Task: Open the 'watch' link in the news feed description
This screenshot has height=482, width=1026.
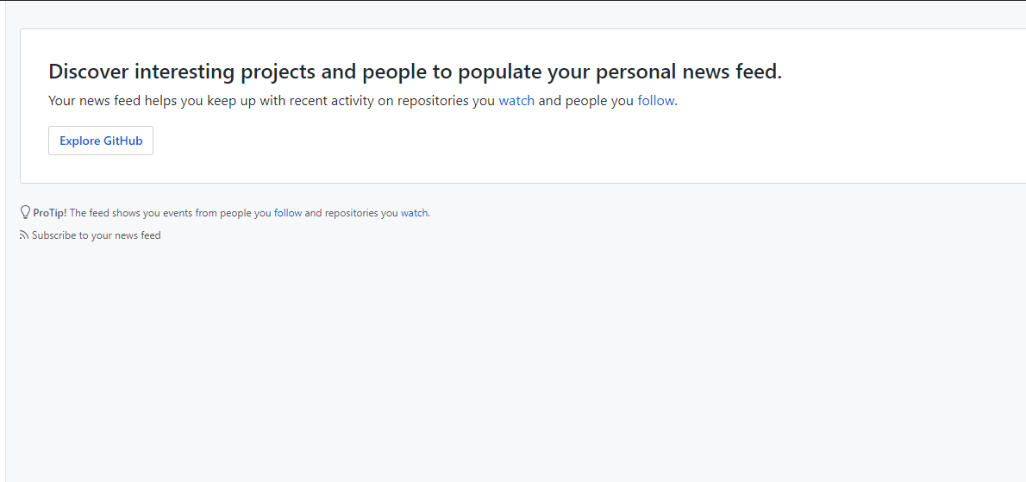Action: tap(516, 102)
